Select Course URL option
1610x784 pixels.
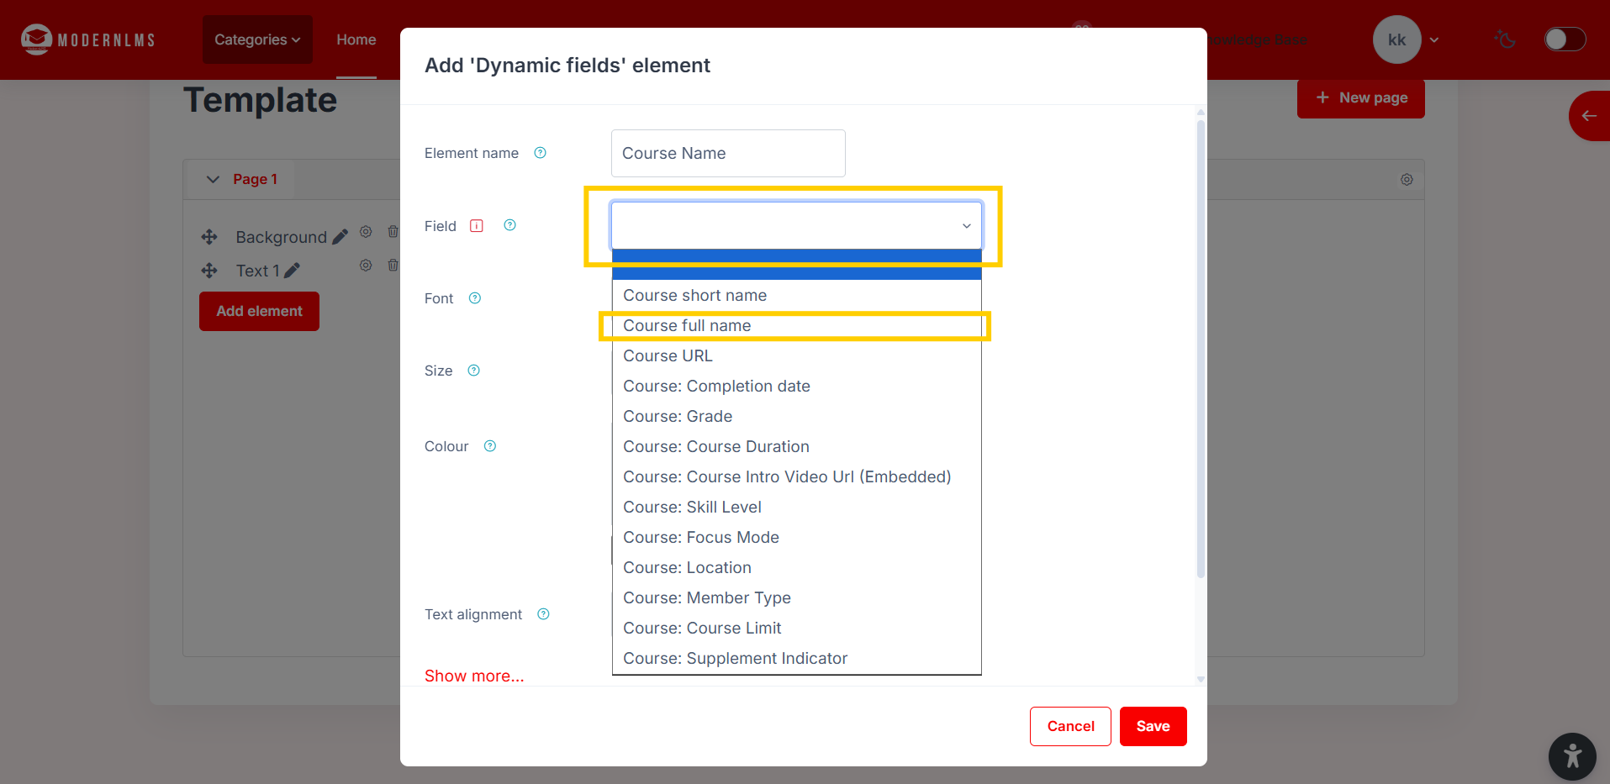796,355
